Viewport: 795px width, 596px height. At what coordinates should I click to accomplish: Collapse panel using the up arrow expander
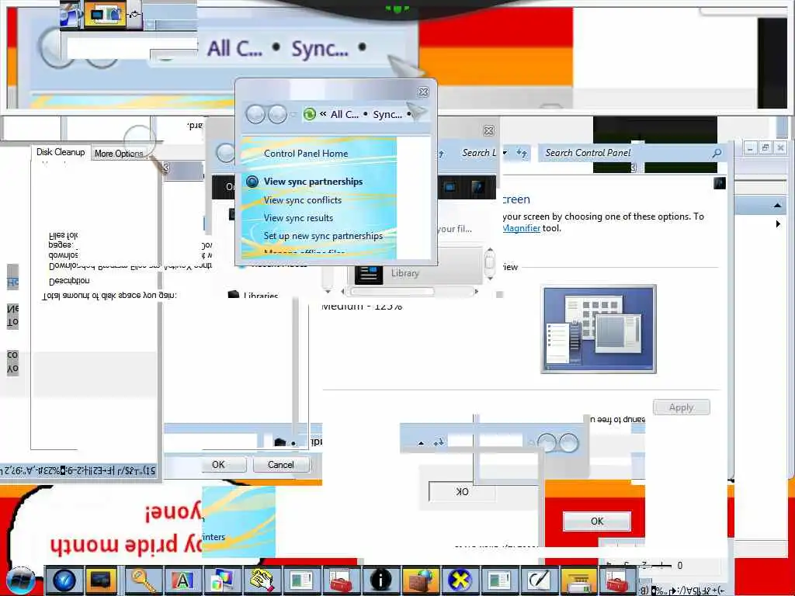[776, 205]
